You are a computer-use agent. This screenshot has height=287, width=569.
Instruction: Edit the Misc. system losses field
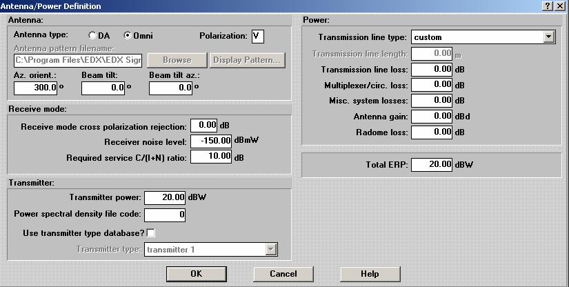(x=432, y=101)
